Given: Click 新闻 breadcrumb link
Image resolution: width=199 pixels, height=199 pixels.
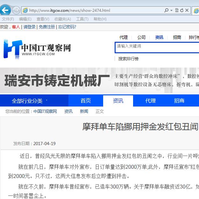Looking at the screenshot, I should click(x=84, y=111).
